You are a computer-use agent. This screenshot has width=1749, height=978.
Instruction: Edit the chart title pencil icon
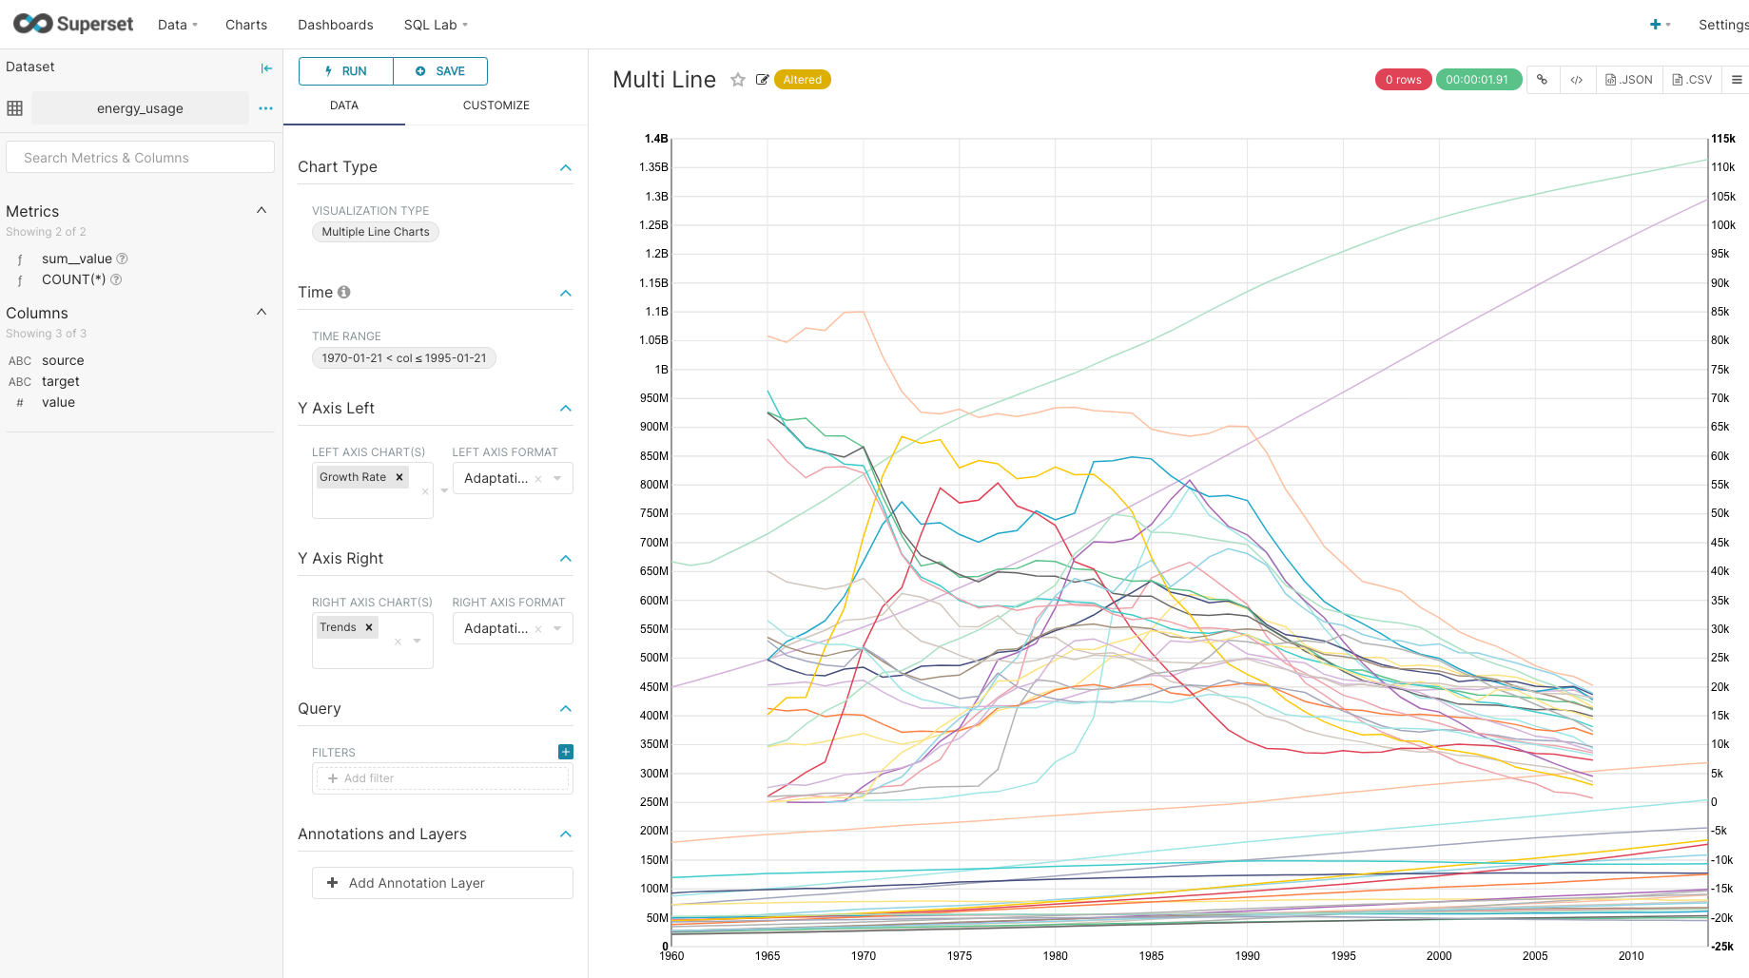[762, 80]
